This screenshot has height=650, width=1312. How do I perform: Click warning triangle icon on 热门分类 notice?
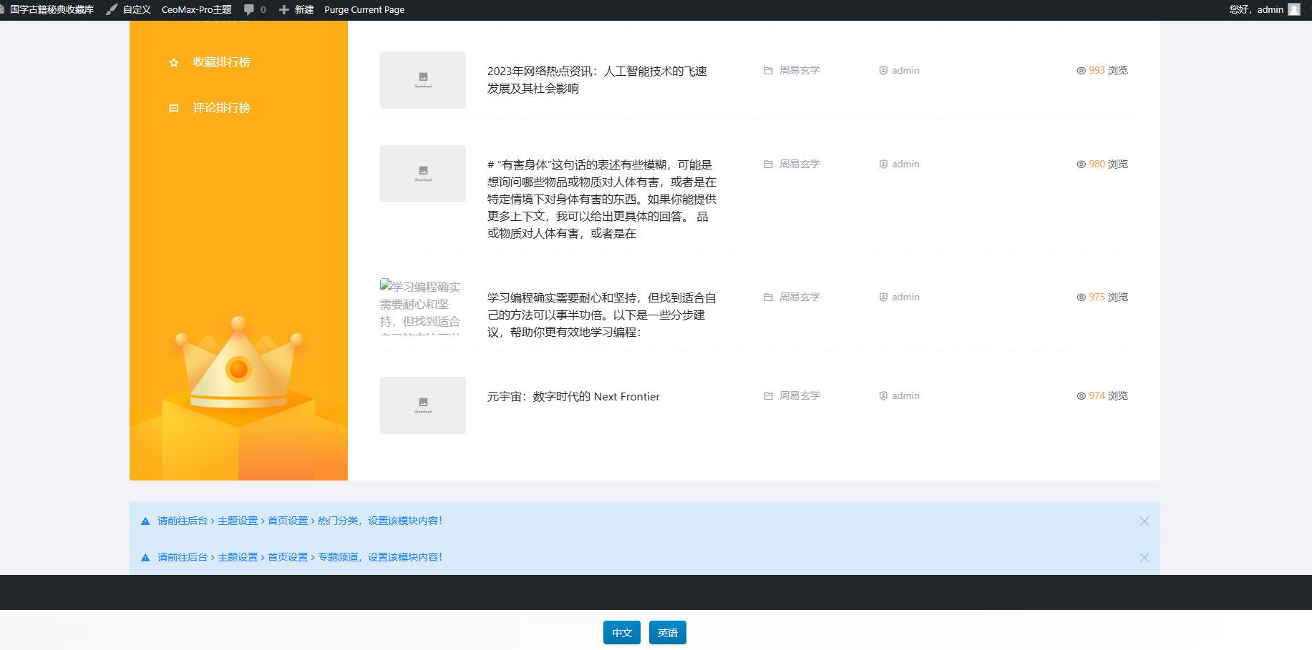pyautogui.click(x=145, y=521)
